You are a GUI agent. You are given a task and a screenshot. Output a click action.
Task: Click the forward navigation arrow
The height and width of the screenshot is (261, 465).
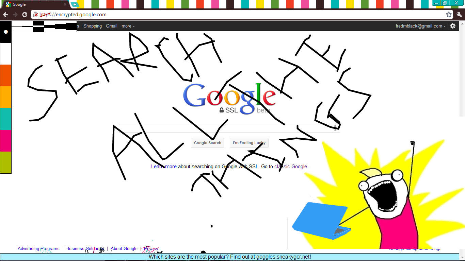[15, 15]
